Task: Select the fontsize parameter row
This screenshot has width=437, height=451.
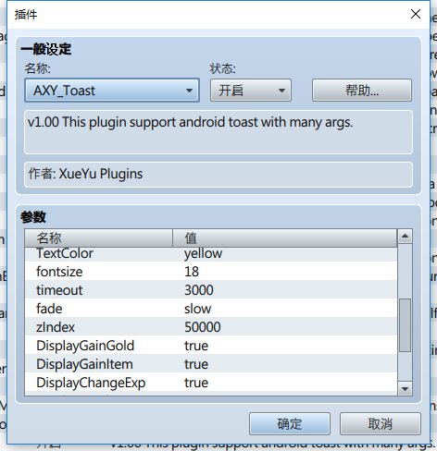Action: pos(211,272)
